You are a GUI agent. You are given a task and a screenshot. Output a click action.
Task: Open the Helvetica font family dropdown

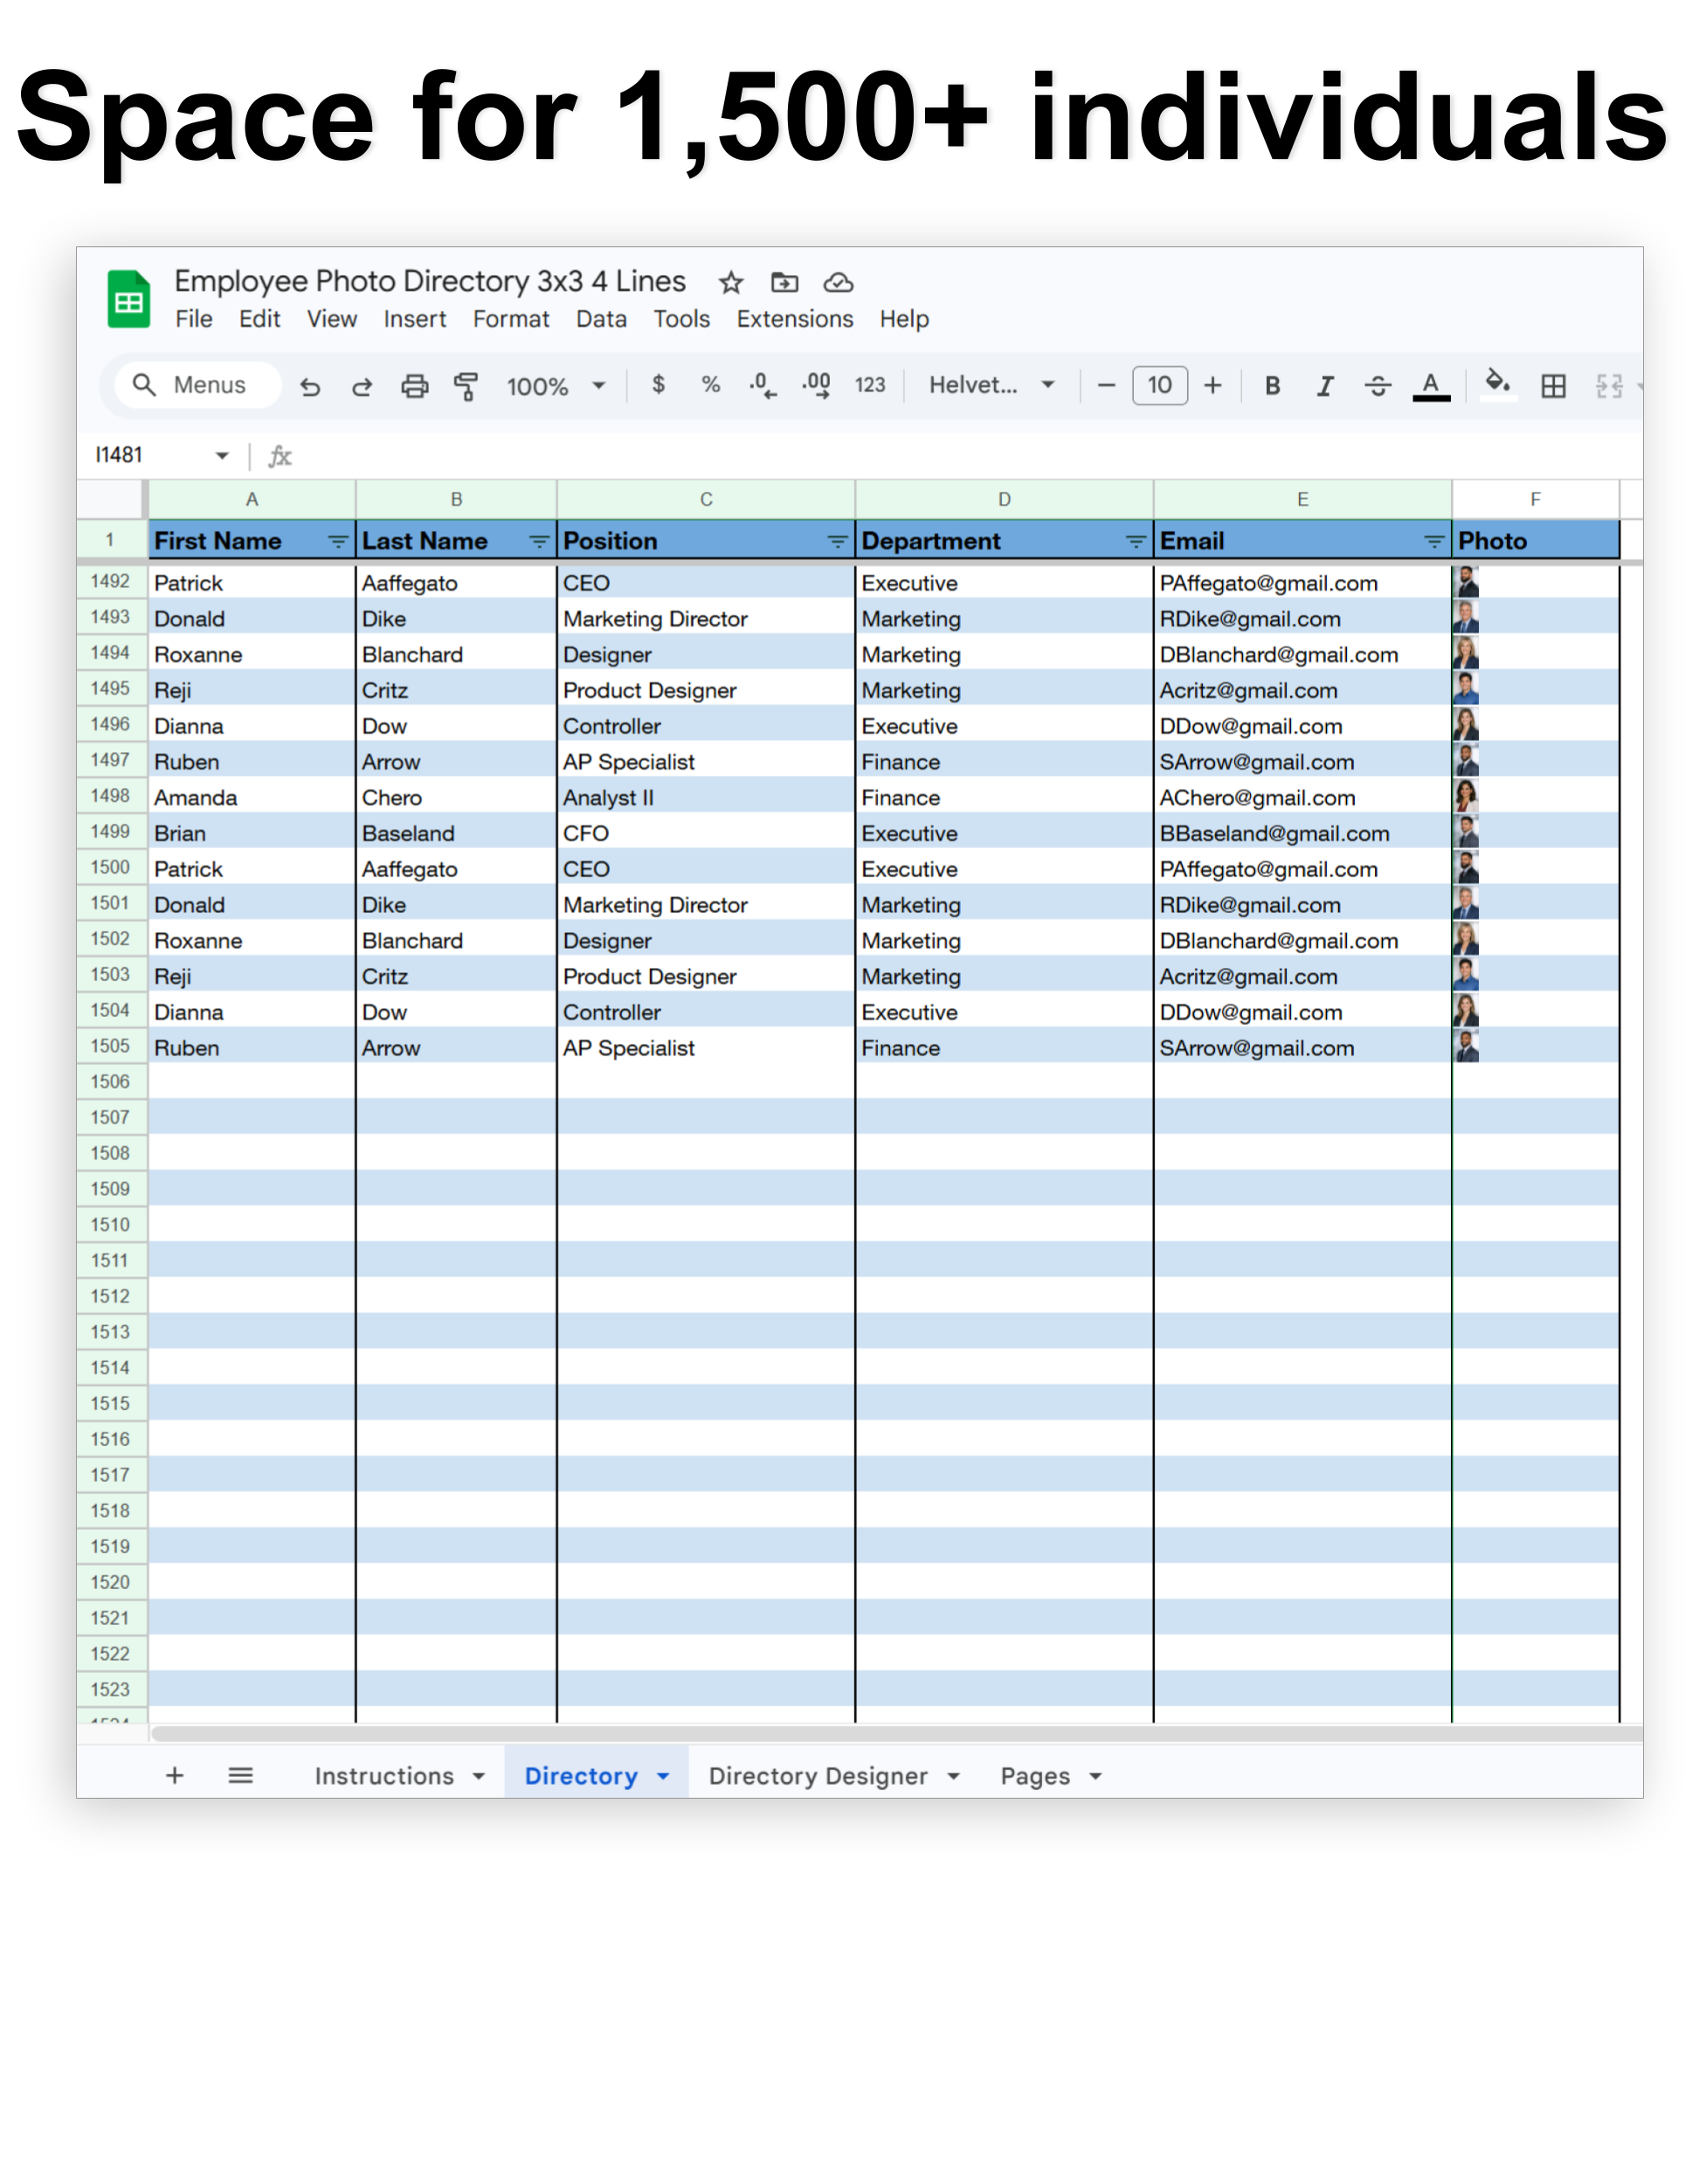[991, 385]
